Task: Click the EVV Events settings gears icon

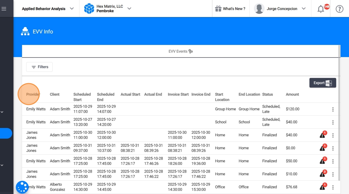Action: [190, 51]
